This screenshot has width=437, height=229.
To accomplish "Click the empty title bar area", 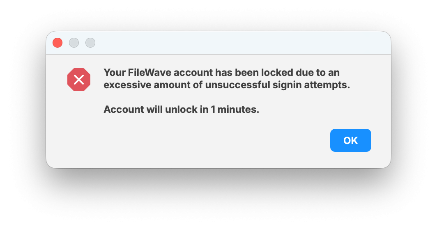I will 238,43.
